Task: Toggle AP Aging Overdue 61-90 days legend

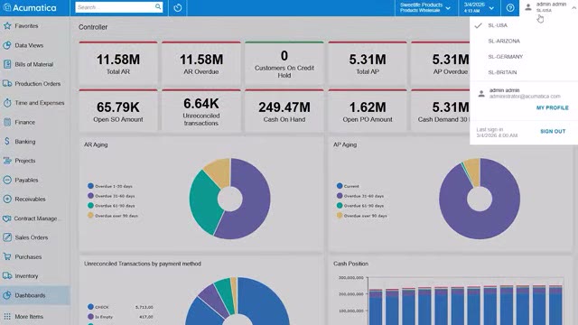Action: pos(360,206)
